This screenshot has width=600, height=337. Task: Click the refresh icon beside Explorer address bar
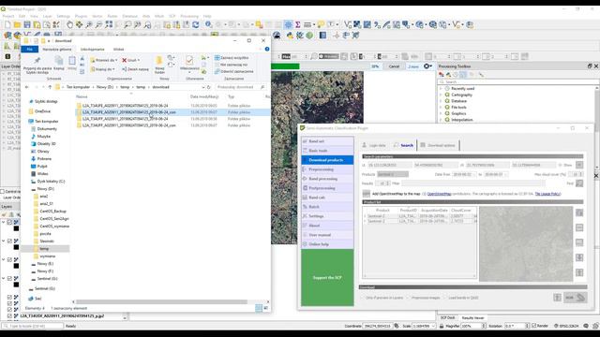tap(208, 87)
